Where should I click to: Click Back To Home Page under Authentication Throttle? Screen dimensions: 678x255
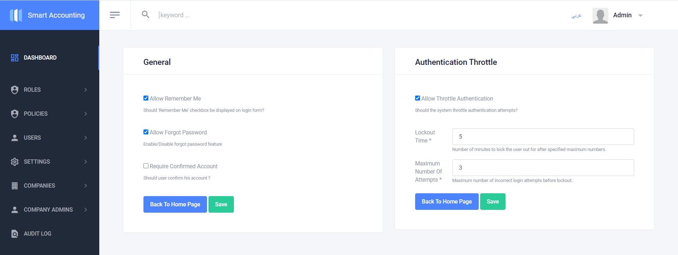point(447,202)
